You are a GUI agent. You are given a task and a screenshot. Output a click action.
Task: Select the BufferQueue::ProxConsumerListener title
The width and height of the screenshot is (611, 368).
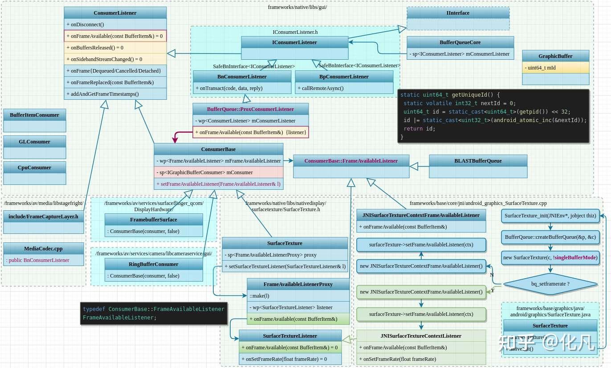(x=250, y=109)
